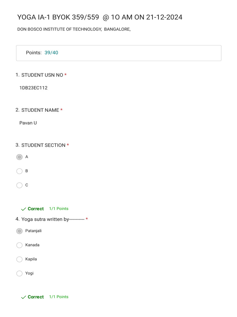Select section C radio button

pos(19,185)
